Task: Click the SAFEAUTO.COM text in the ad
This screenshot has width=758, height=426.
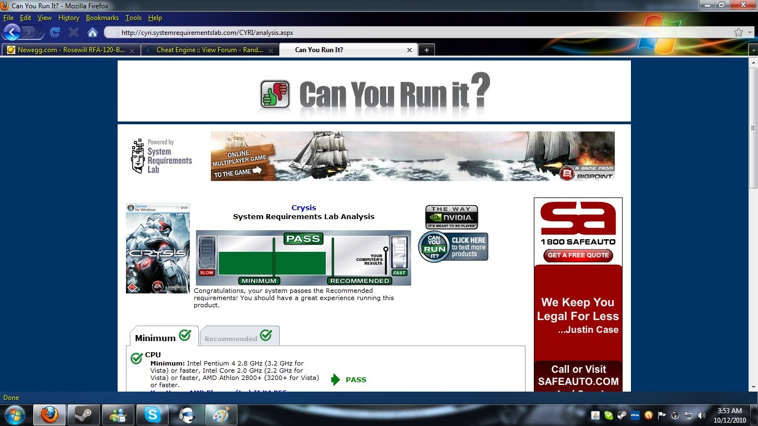Action: coord(578,382)
